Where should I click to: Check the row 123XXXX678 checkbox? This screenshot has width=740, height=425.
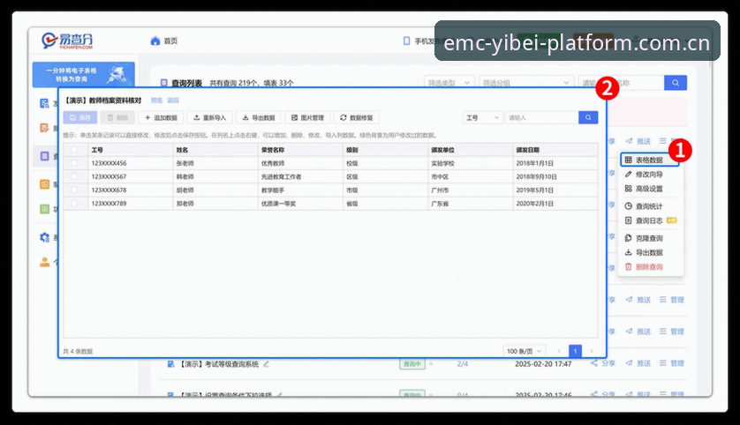74,190
